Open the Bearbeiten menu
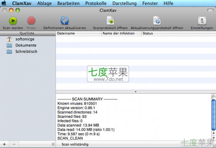The image size is (216, 148). (68, 3)
